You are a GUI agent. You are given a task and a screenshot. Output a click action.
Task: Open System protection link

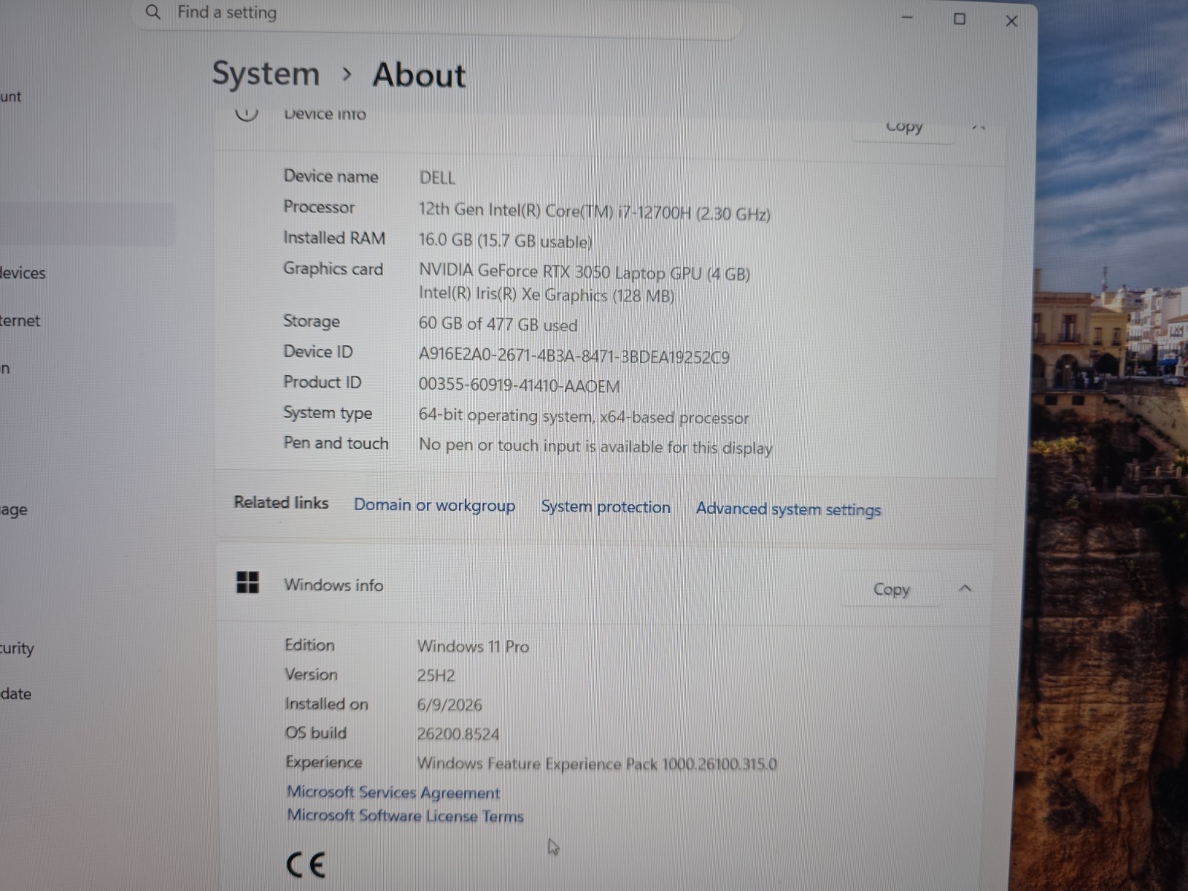click(x=605, y=507)
